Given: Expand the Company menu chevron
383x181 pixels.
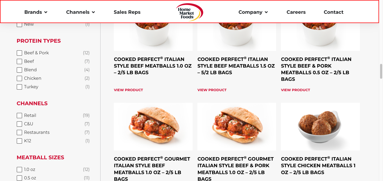Looking at the screenshot, I should (266, 12).
